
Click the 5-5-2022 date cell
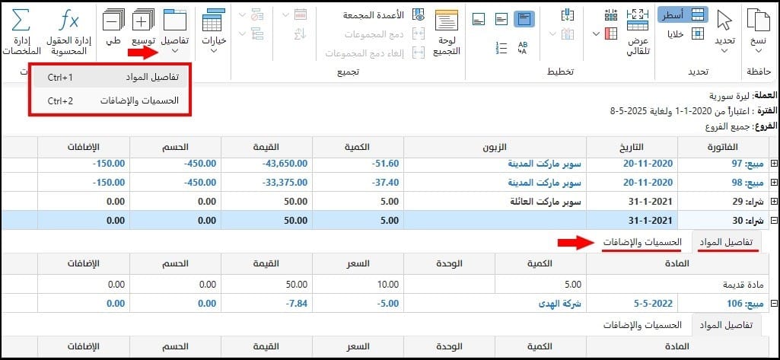632,303
